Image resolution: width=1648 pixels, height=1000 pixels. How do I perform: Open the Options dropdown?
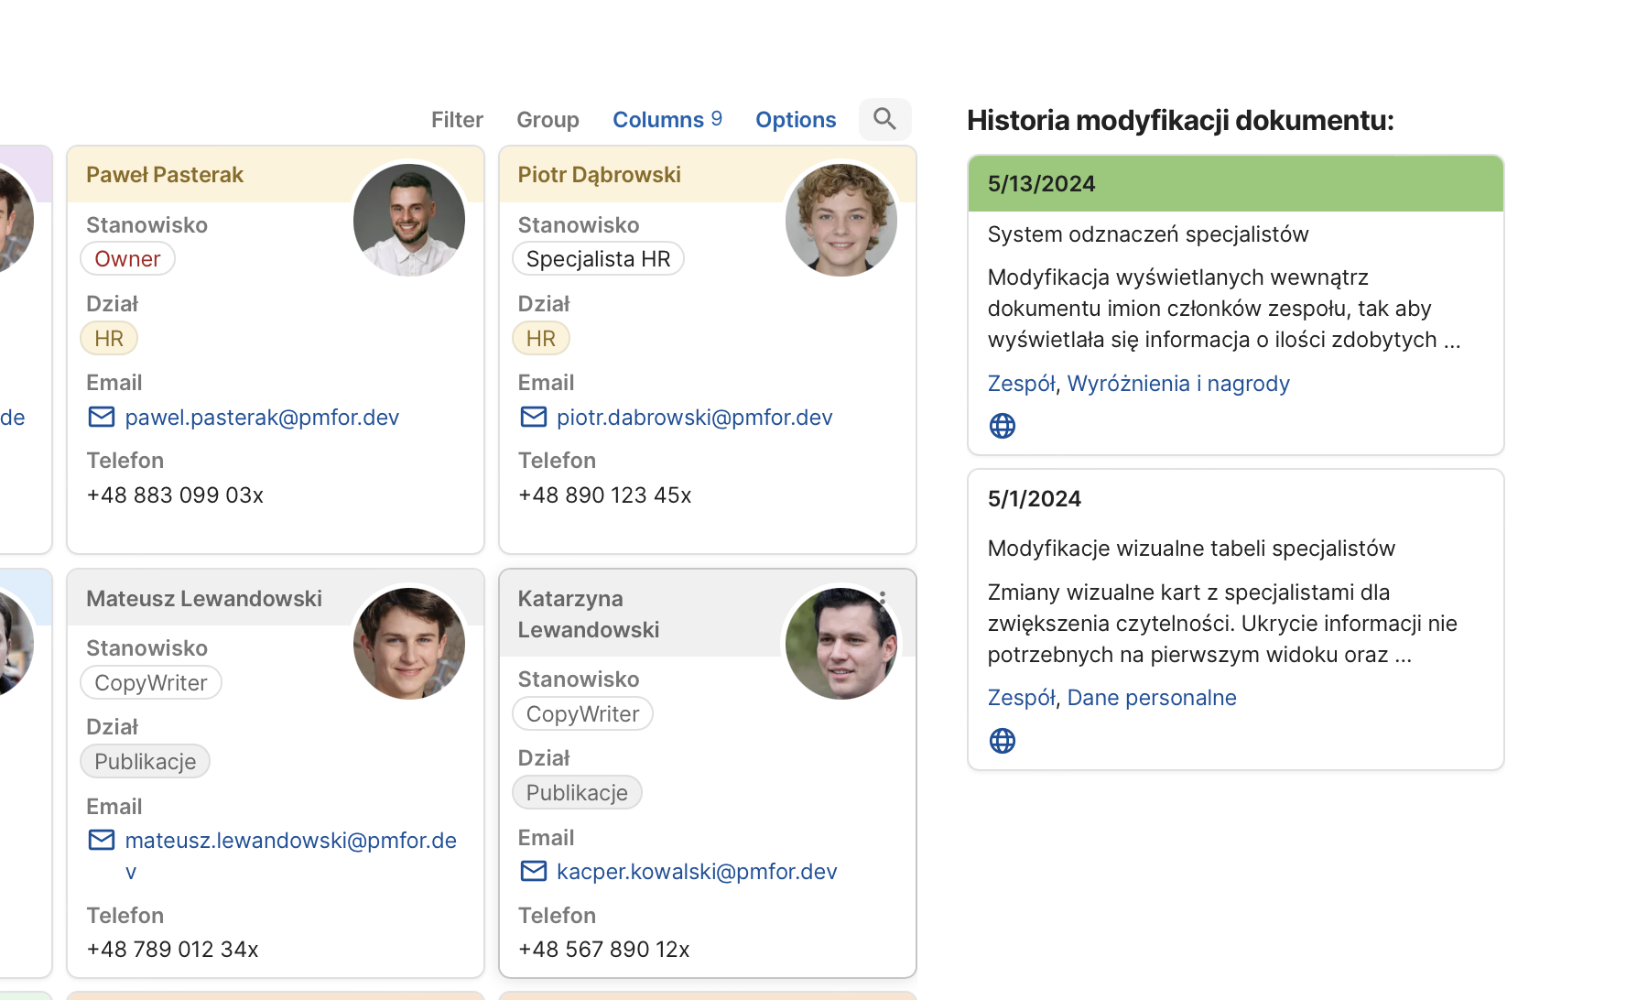click(x=796, y=120)
